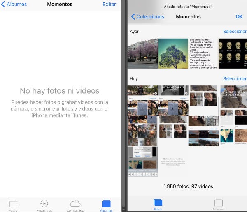The width and height of the screenshot is (247, 212).
Task: Tap OK to confirm adding photos
Action: click(239, 17)
